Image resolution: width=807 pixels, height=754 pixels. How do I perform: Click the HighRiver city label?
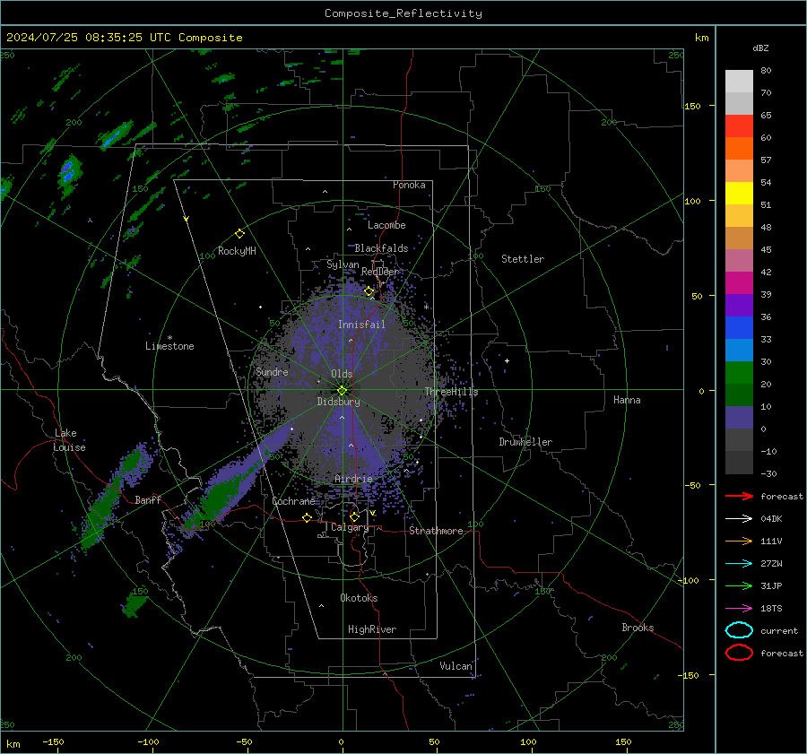[372, 629]
